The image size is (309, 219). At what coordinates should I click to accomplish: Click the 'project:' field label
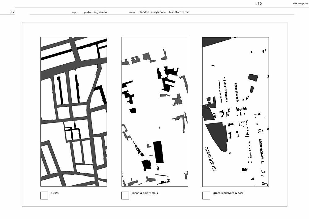(74, 13)
